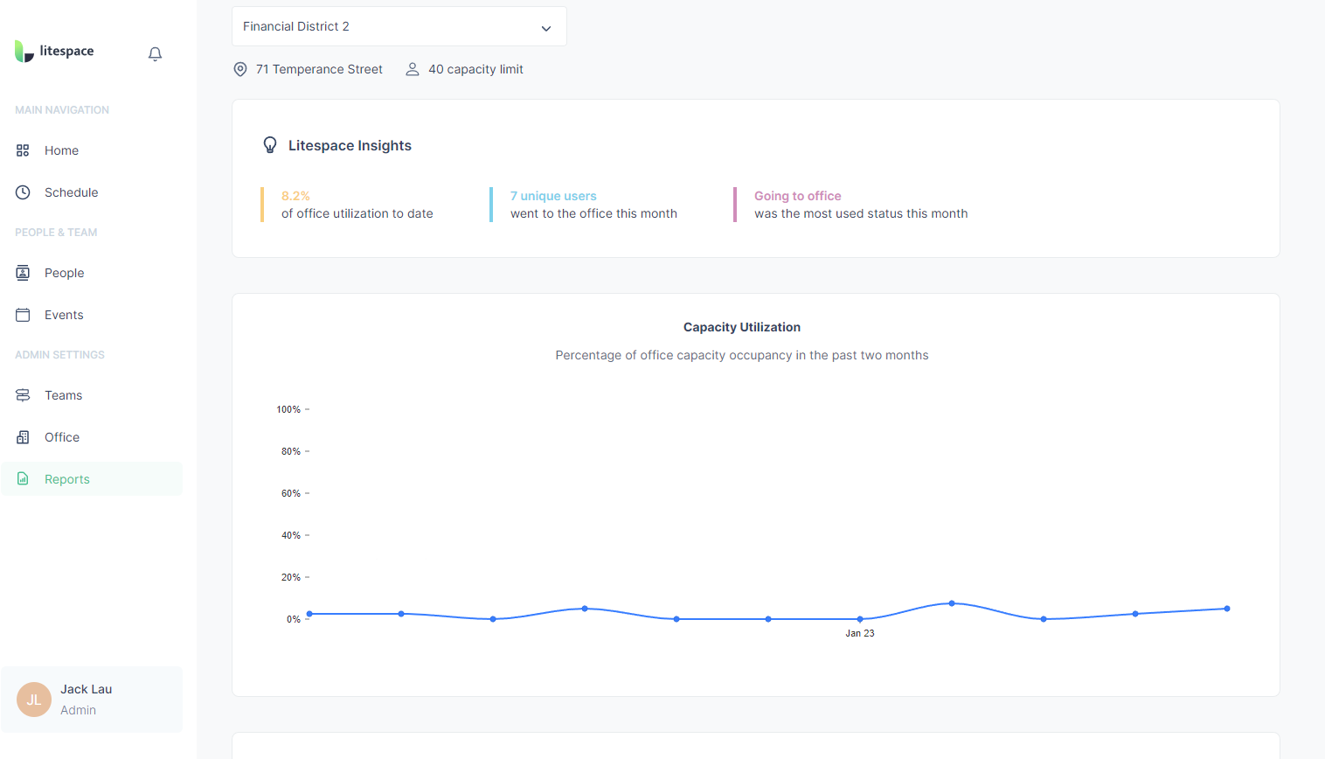Expand the office selector chevron
The width and height of the screenshot is (1325, 759).
pyautogui.click(x=545, y=27)
